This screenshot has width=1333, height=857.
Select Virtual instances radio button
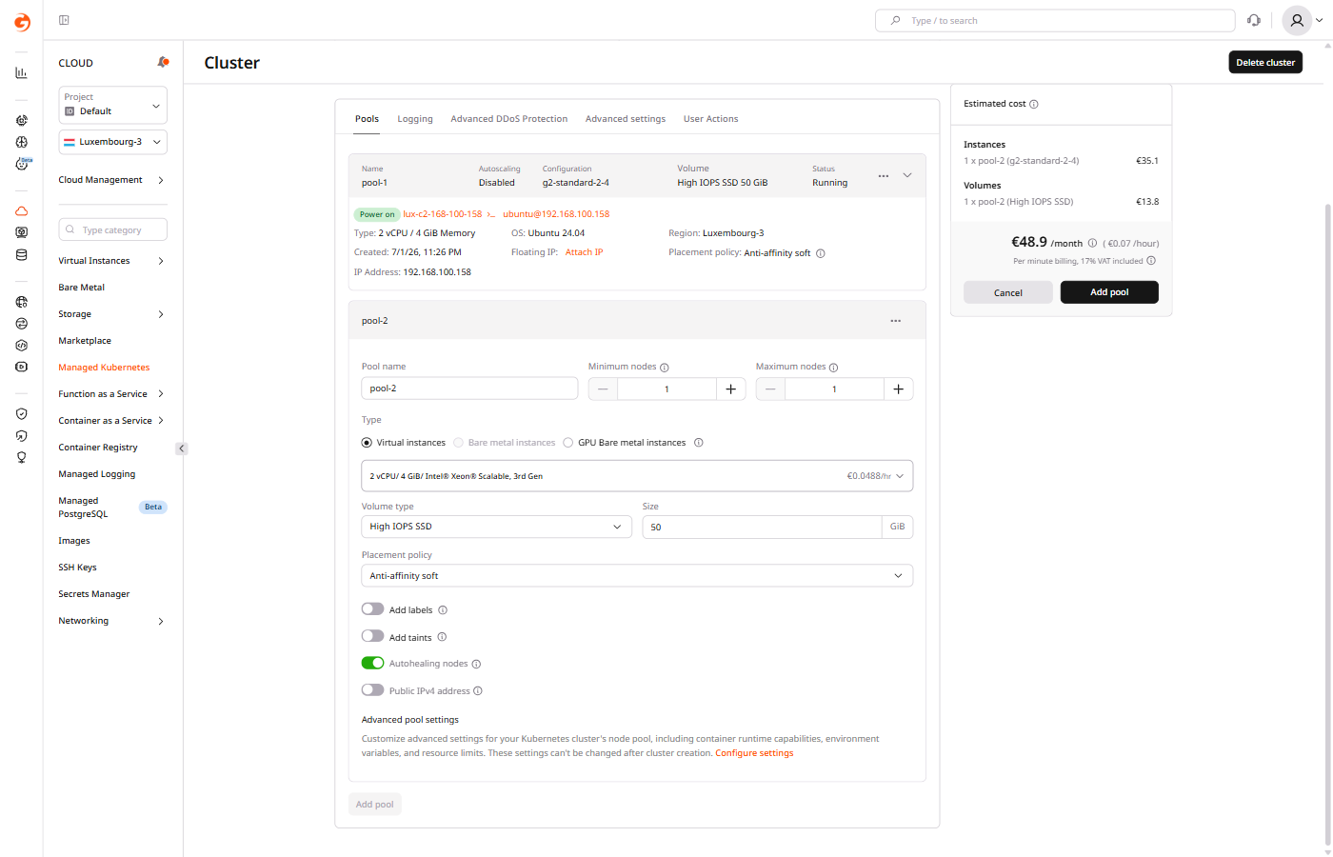coord(367,443)
